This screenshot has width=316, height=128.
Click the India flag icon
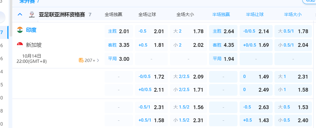20,30
